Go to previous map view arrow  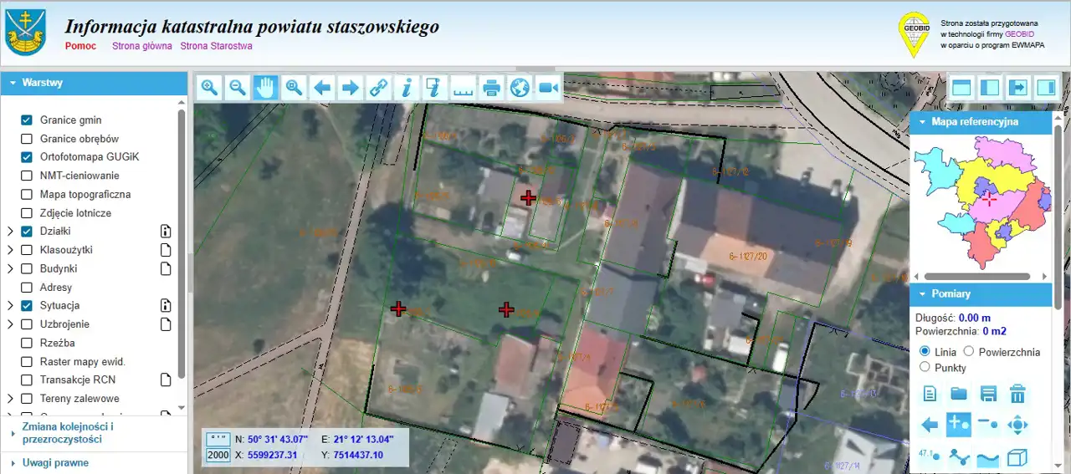[x=322, y=87]
